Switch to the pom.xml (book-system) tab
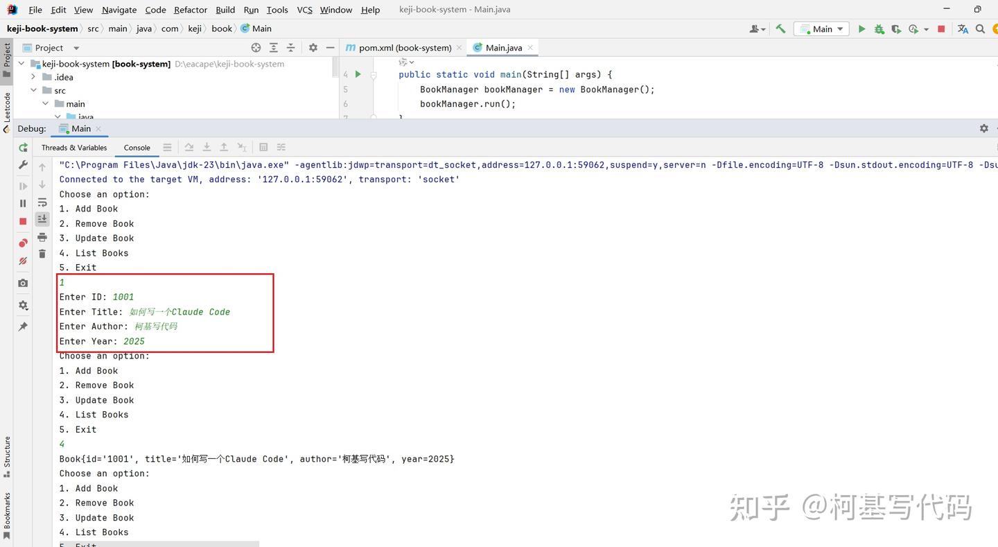 pyautogui.click(x=405, y=48)
